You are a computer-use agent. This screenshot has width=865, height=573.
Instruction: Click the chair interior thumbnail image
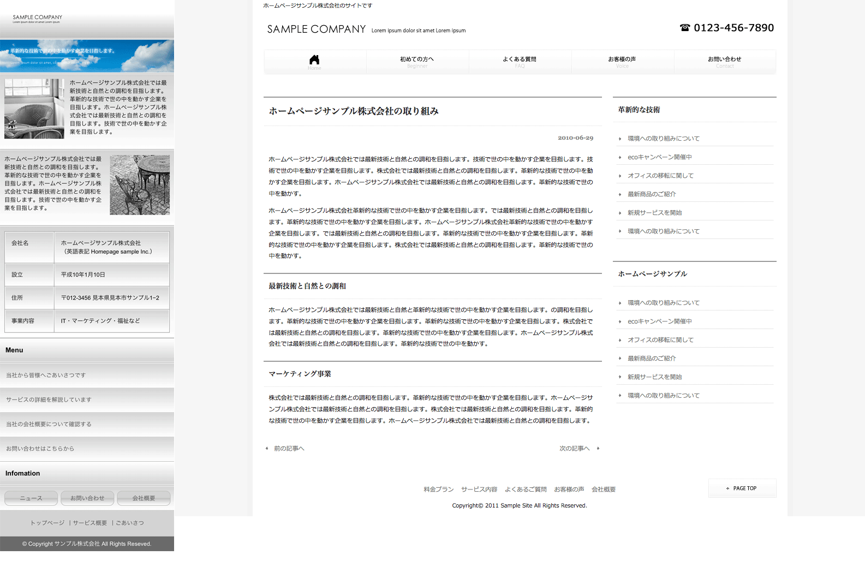(x=34, y=109)
